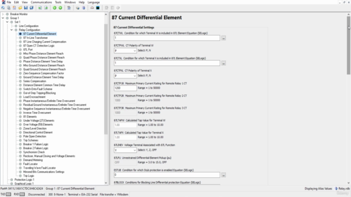This screenshot has height=197, width=351.
Task: Click 'Disconnected' status bar text
Action: click(37, 194)
